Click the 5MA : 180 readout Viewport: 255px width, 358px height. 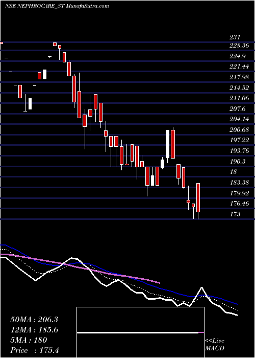tap(29, 340)
